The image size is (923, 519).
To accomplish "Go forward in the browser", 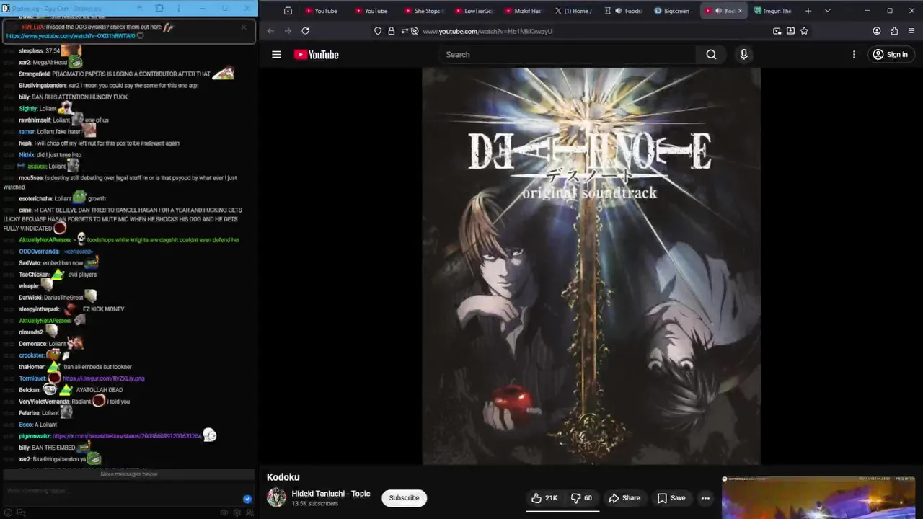I will coord(288,31).
